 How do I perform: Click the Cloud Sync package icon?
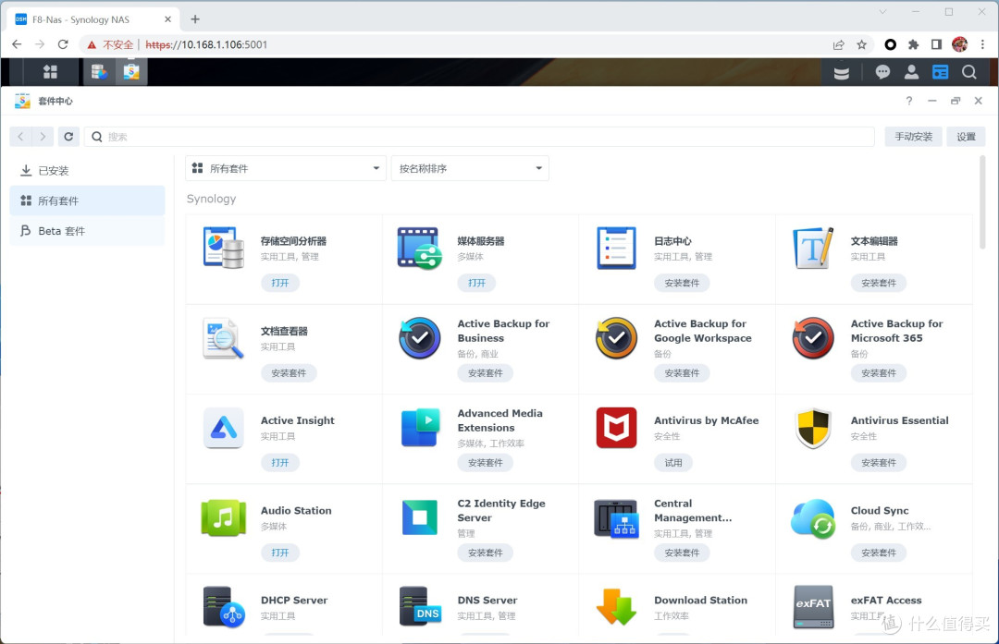pos(814,518)
